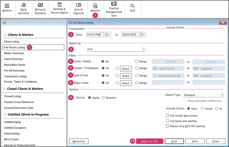Check Report only GST/HST exempt
The height and width of the screenshot is (147, 229).
[167, 126]
